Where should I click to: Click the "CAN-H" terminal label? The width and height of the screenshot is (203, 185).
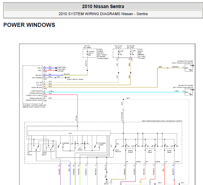pos(40,68)
